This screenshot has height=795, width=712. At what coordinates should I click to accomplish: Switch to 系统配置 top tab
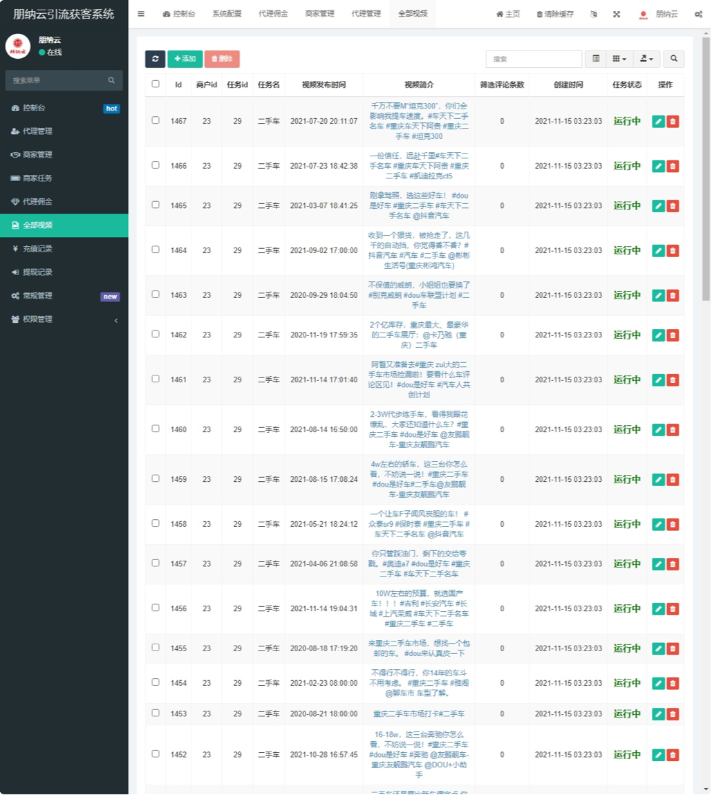227,14
